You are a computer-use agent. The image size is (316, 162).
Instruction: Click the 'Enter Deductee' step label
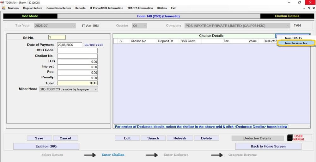point(176,155)
